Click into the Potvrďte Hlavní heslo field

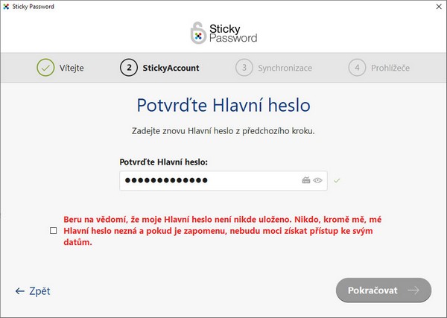(223, 180)
